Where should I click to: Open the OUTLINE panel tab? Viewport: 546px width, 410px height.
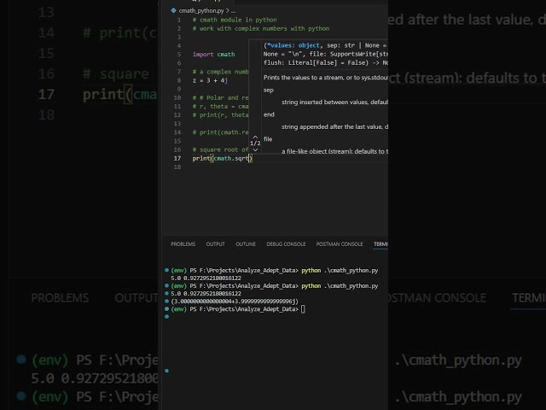tap(246, 244)
